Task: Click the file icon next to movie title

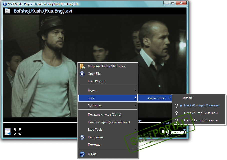Action: [x=7, y=11]
